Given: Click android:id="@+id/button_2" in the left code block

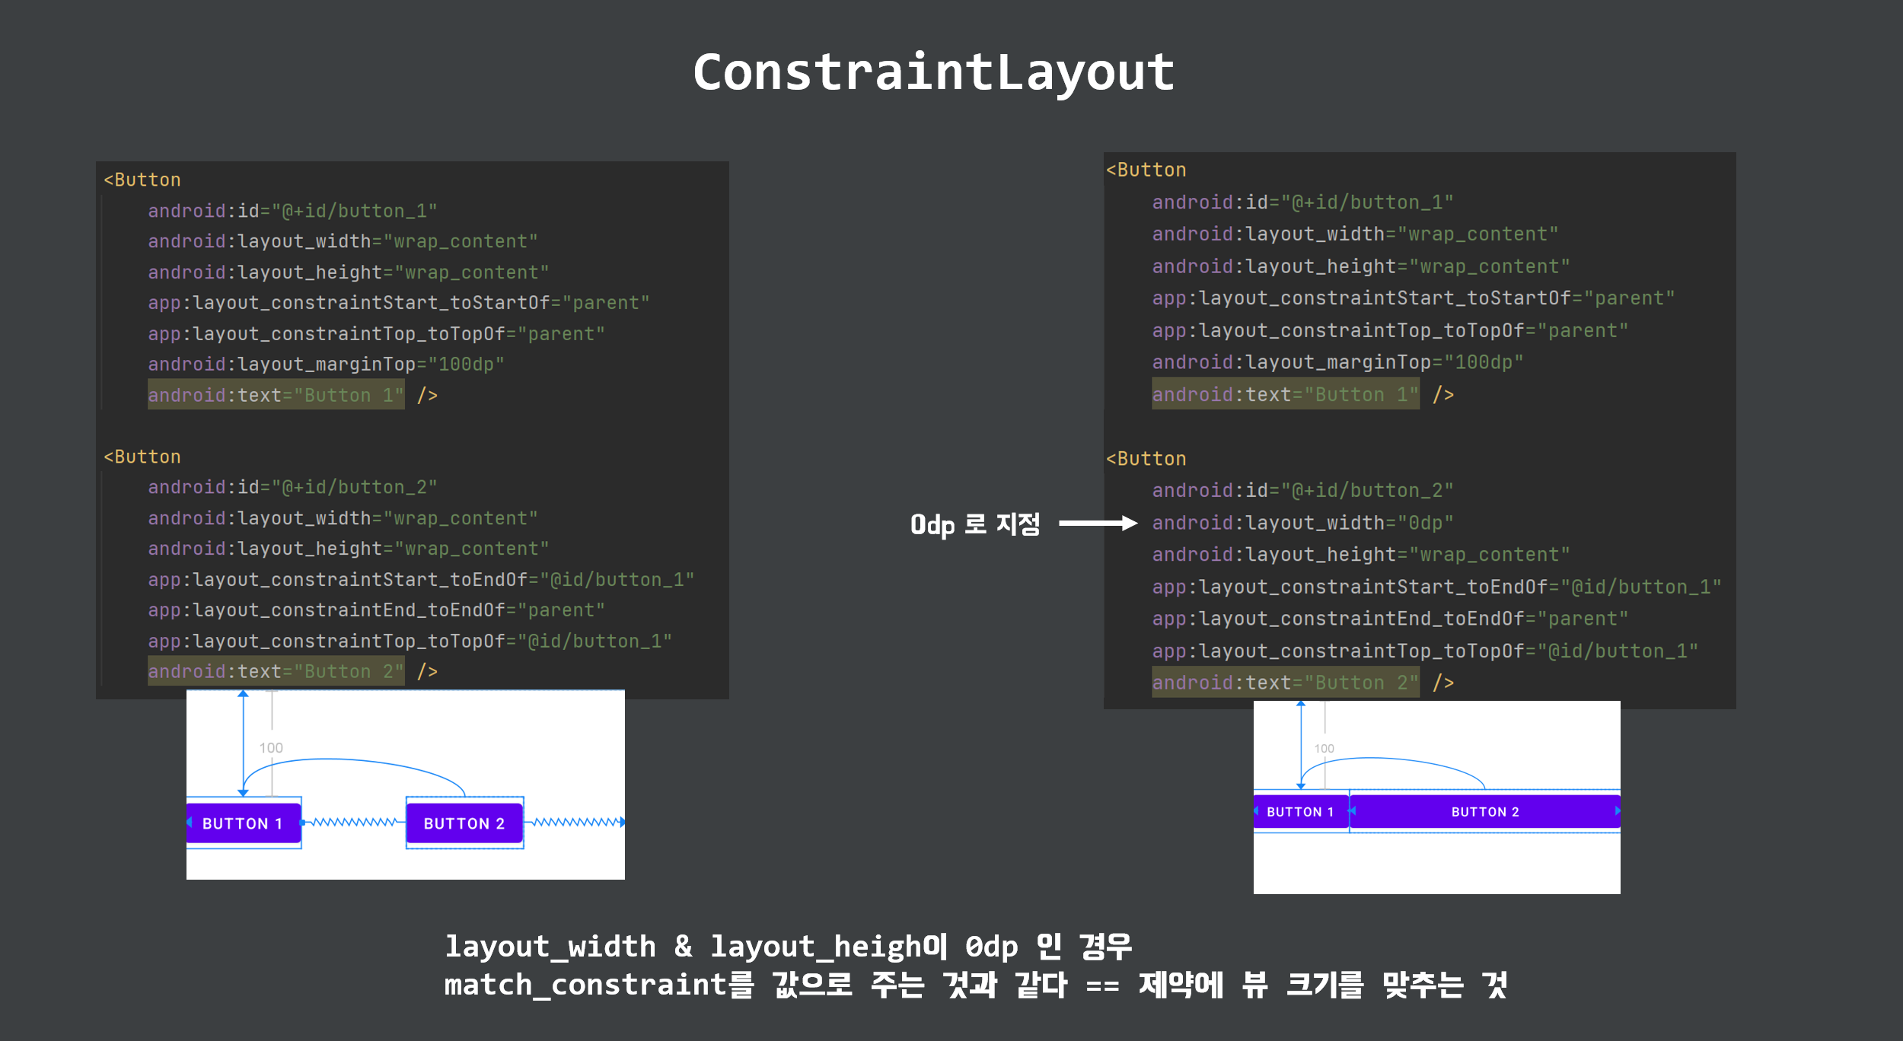Looking at the screenshot, I should [x=292, y=487].
